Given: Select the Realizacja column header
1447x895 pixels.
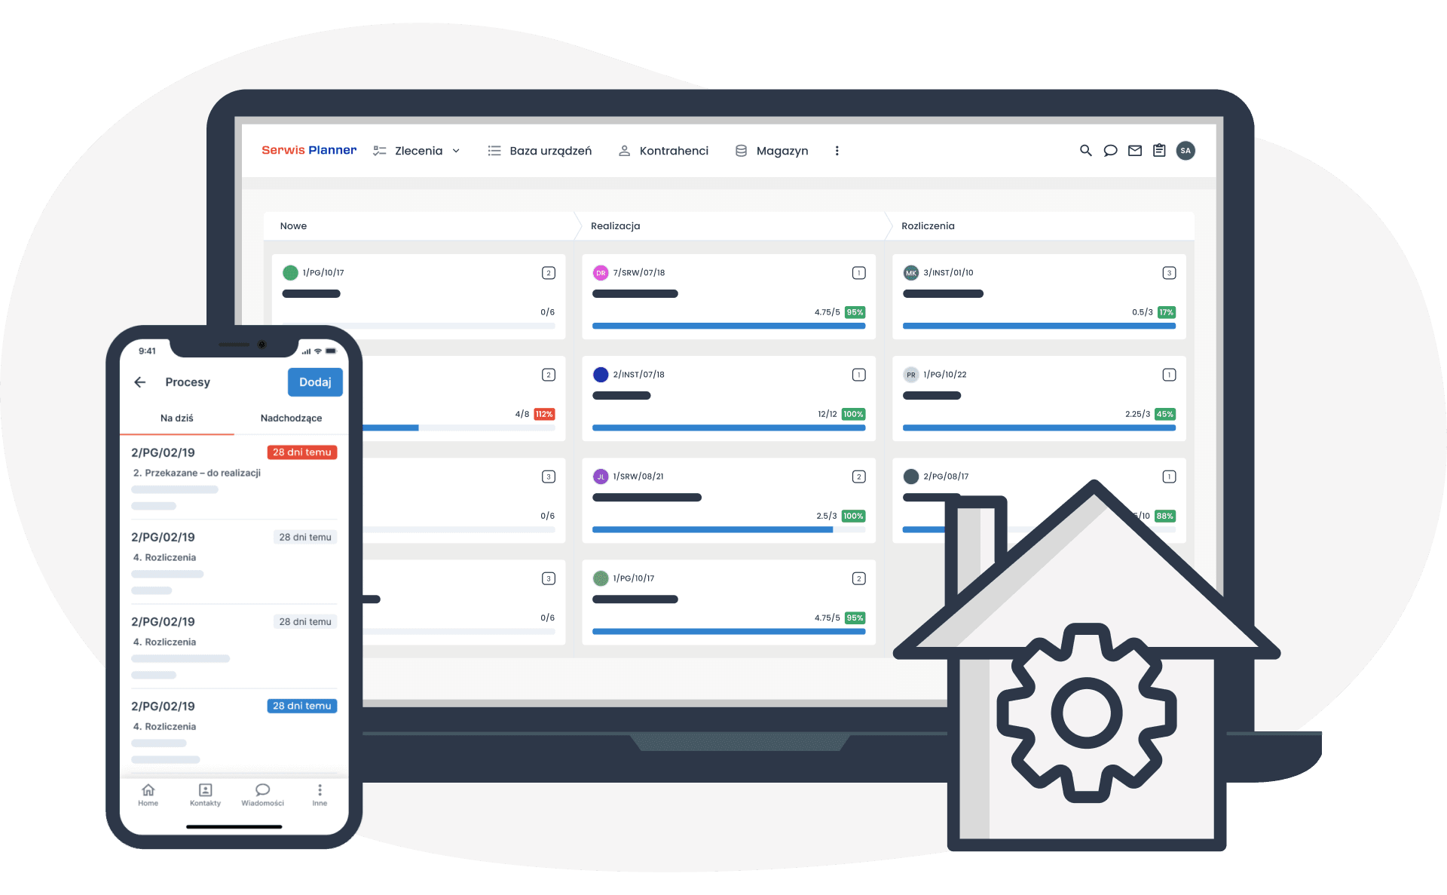Looking at the screenshot, I should (x=615, y=225).
